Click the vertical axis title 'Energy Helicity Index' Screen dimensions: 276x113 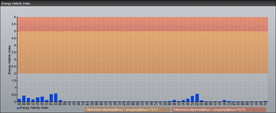coord(10,60)
